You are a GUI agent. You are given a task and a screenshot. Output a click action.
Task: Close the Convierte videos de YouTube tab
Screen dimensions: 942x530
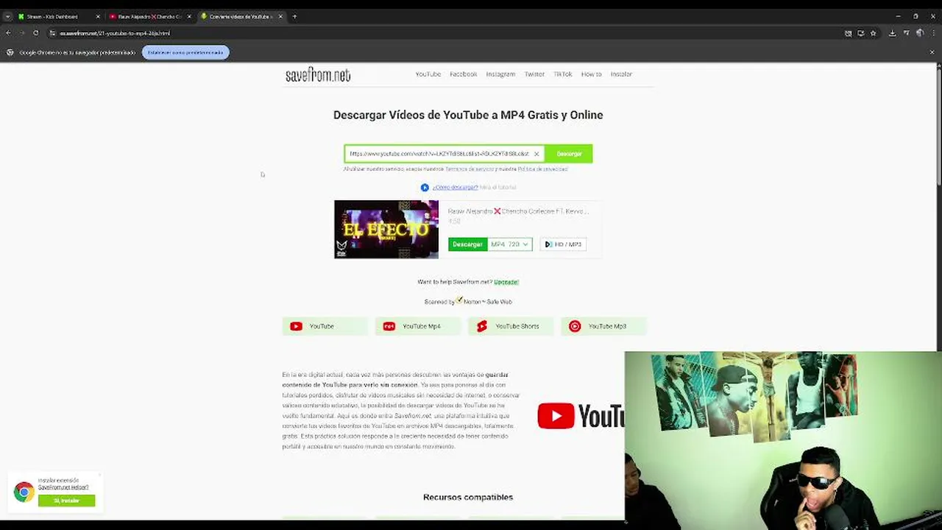click(x=280, y=16)
